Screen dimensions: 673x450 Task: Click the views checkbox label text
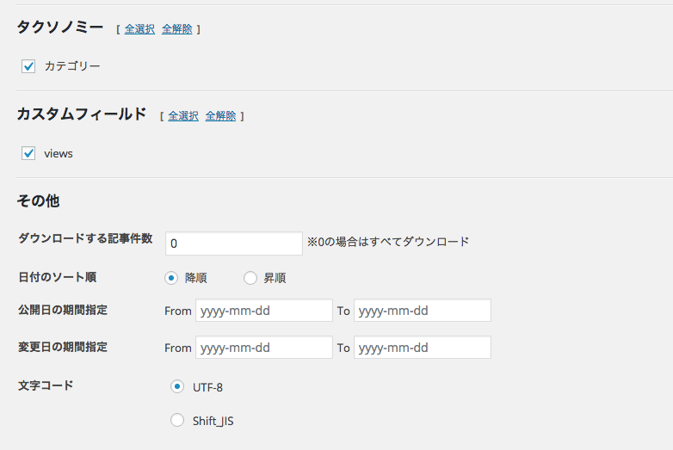pos(59,153)
